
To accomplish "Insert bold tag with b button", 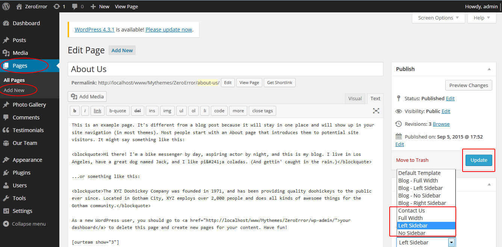I will pos(74,111).
